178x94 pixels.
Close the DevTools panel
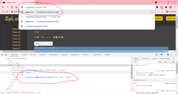click(x=176, y=55)
